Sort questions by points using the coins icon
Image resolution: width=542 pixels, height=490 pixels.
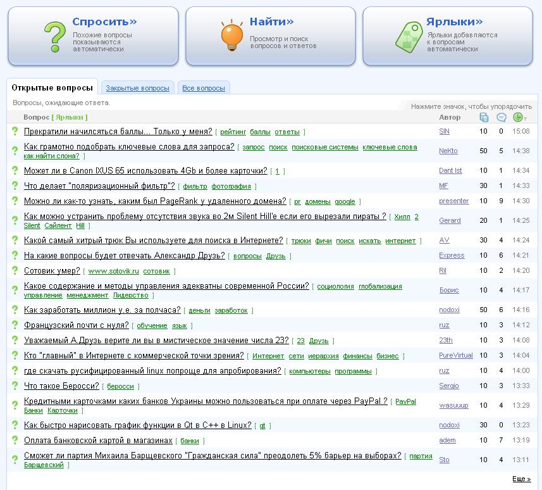click(x=484, y=117)
